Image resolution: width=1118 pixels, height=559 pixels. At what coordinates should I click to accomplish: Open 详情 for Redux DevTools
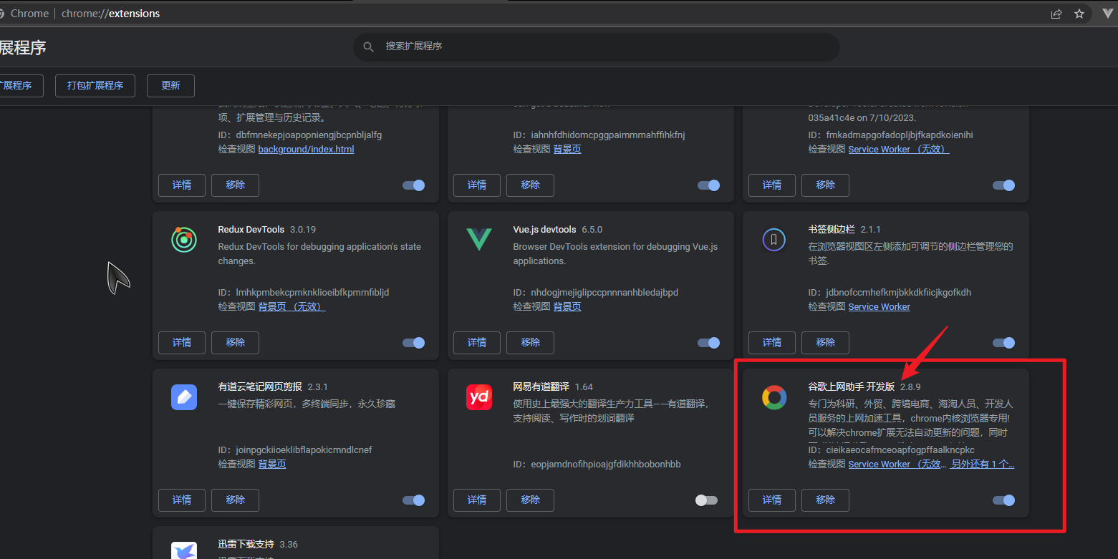tap(182, 342)
